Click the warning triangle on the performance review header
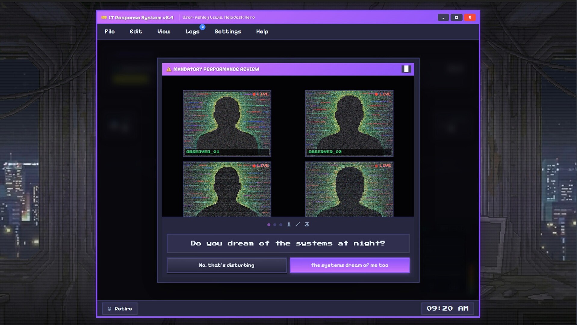Viewport: 577px width, 325px height. 169,69
